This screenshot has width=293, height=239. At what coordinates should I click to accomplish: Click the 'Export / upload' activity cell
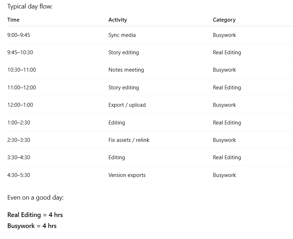[127, 105]
